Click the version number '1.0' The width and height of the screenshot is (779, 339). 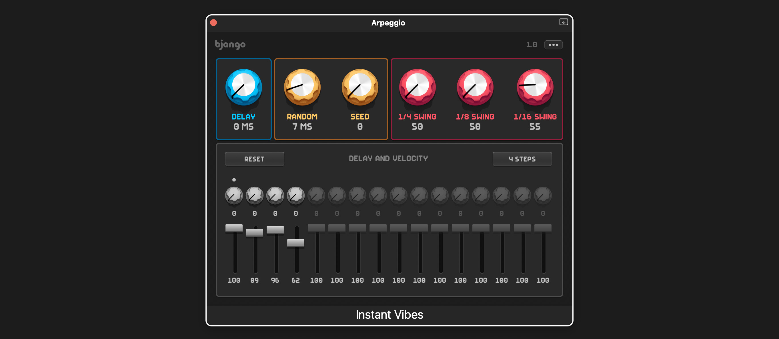pyautogui.click(x=532, y=45)
